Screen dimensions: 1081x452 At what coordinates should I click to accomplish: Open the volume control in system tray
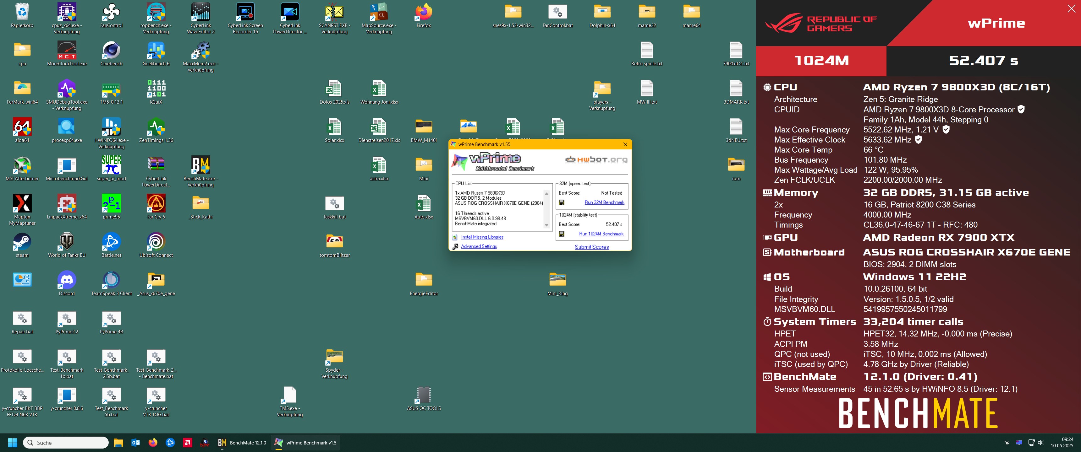pyautogui.click(x=1040, y=443)
